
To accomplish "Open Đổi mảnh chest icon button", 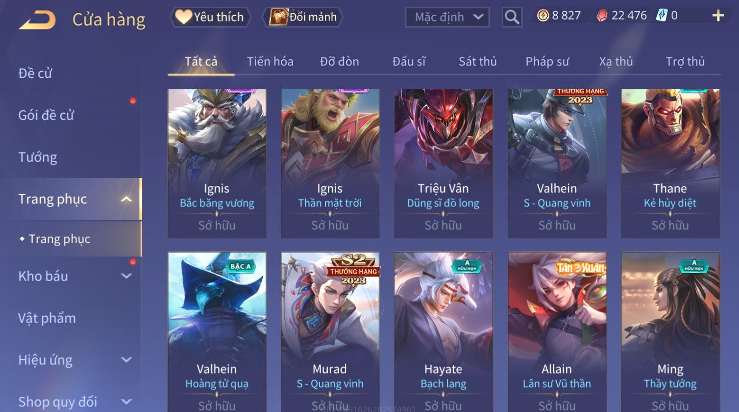I will [302, 17].
